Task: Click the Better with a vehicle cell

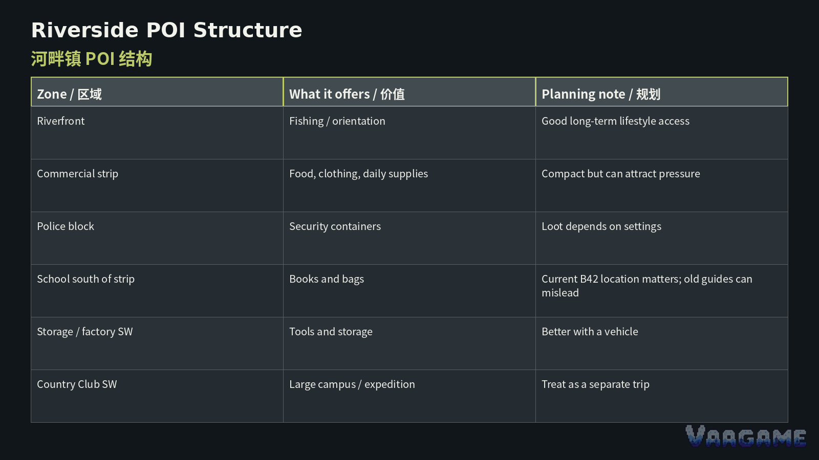Action: [x=662, y=343]
